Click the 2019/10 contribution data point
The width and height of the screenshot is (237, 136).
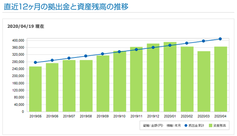tap(119, 52)
